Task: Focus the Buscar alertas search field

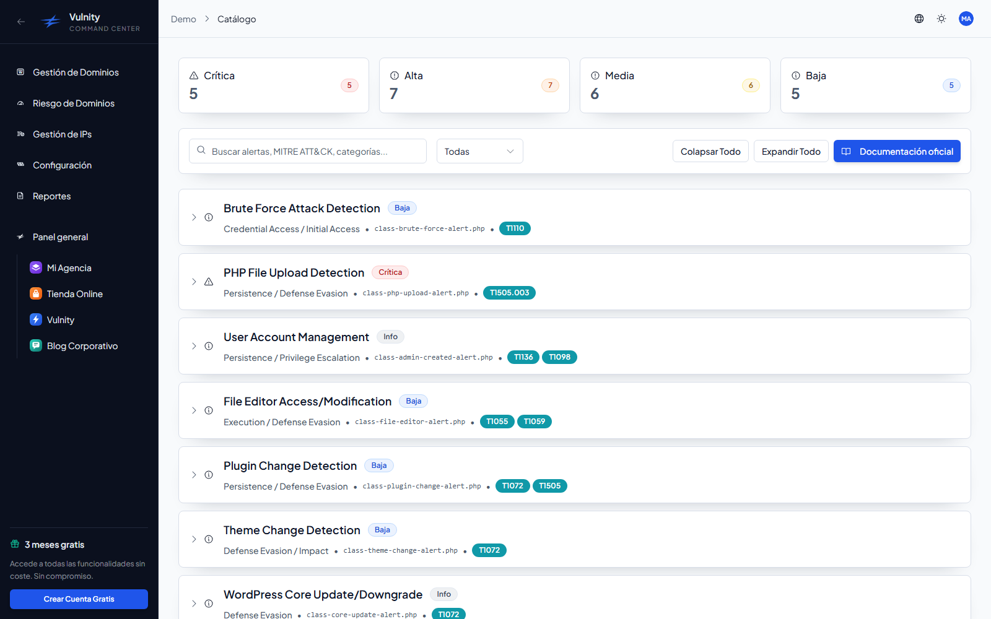Action: (x=308, y=151)
